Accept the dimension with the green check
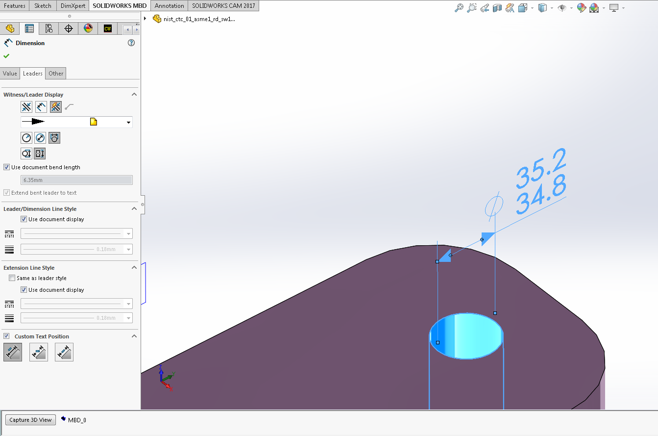This screenshot has width=658, height=436. (6, 55)
